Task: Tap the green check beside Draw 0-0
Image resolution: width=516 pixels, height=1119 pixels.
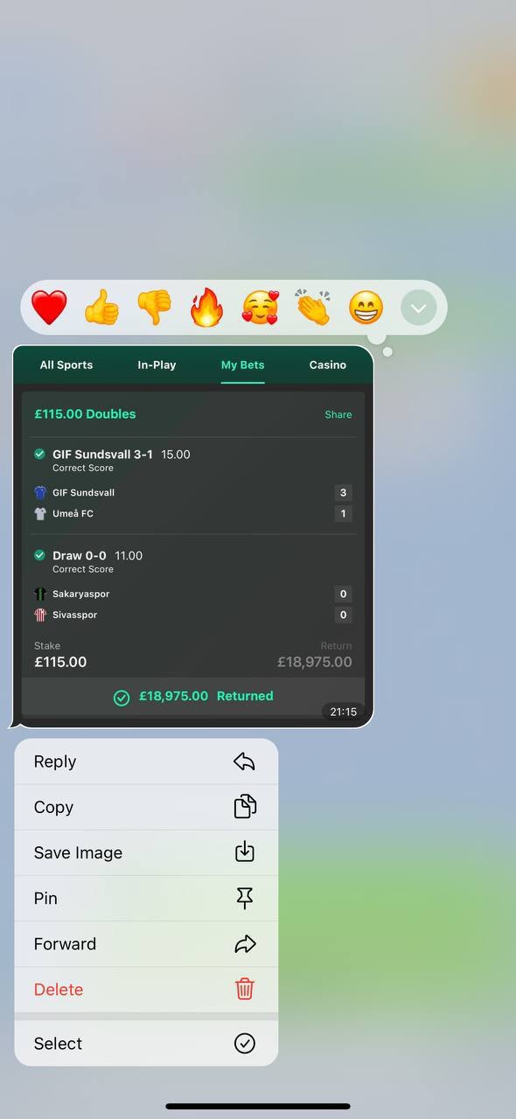Action: [39, 555]
